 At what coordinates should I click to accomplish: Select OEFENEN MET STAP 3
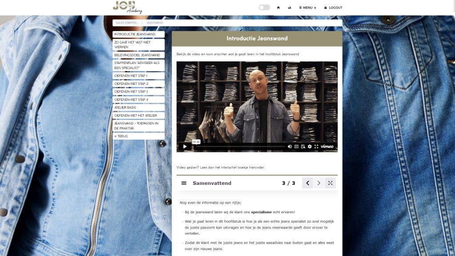click(139, 92)
